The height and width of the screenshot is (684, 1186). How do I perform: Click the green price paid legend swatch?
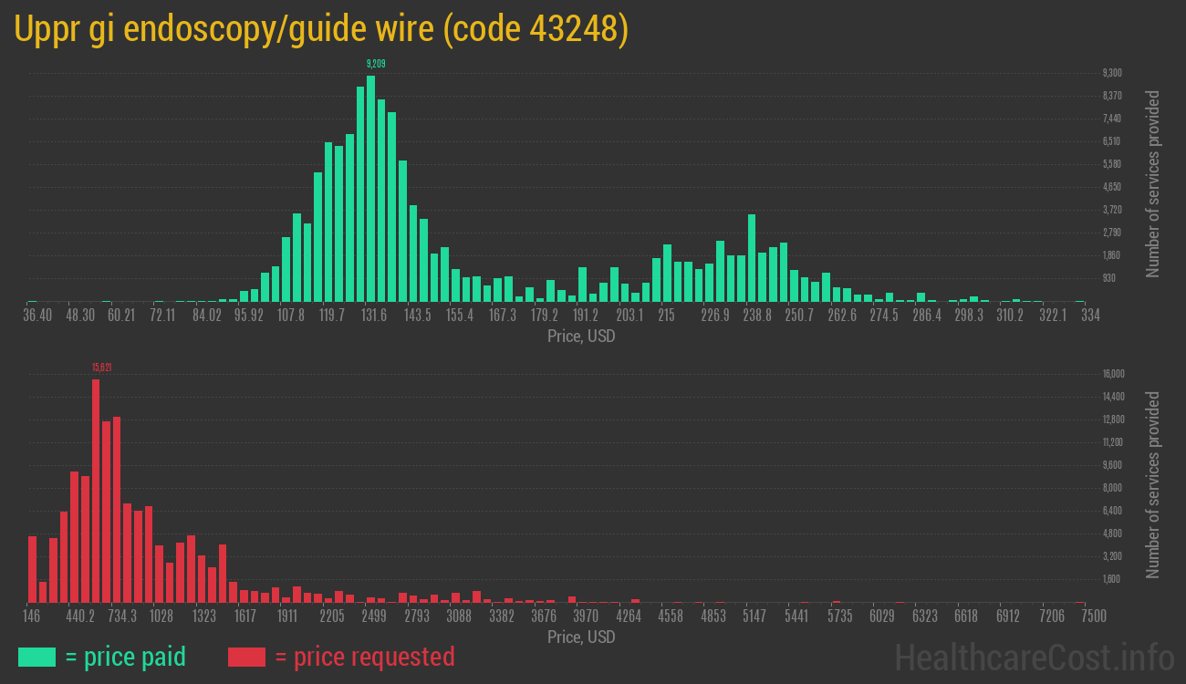(x=36, y=657)
